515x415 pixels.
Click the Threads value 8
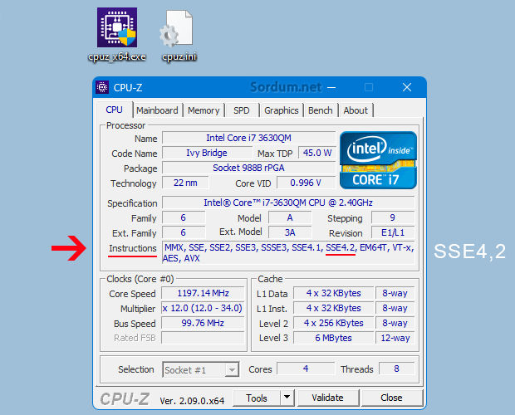click(397, 369)
